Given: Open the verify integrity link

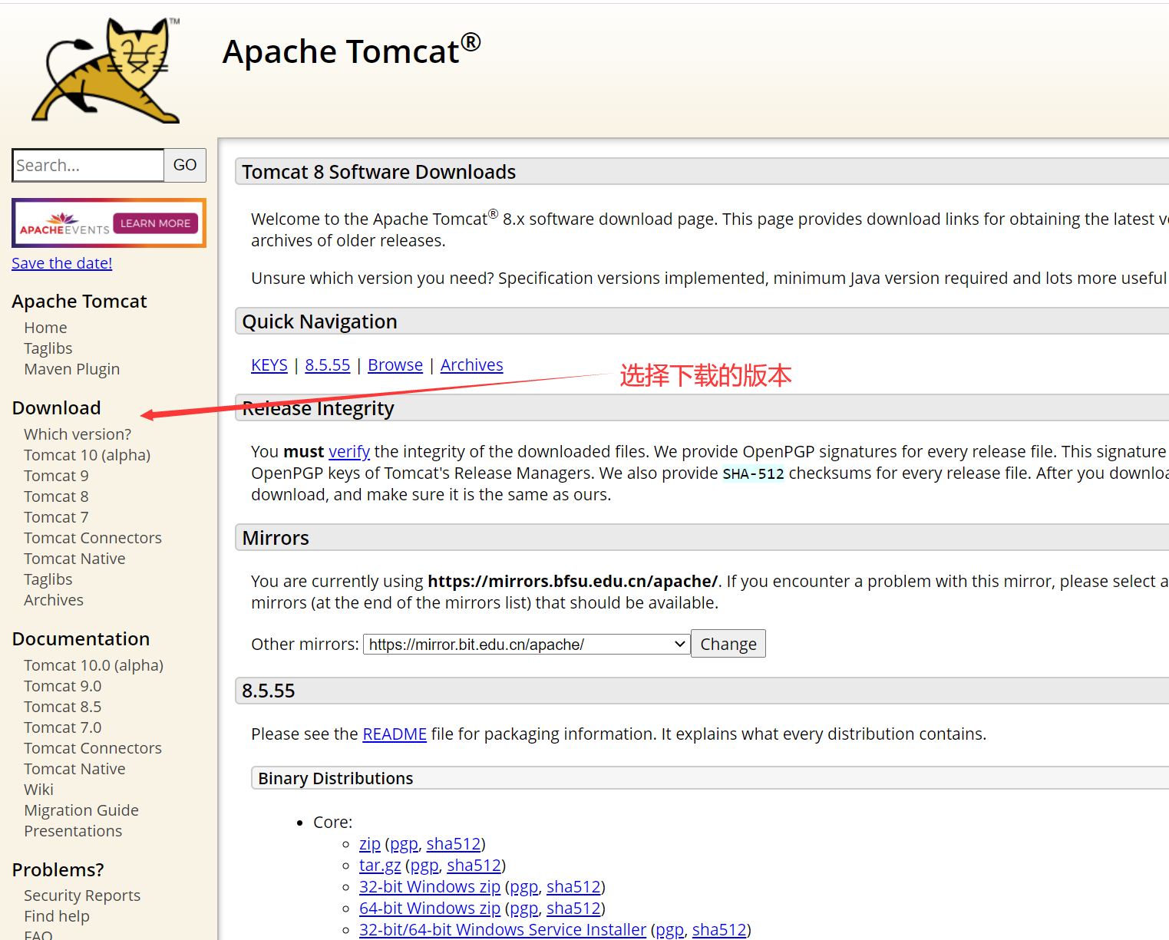Looking at the screenshot, I should tap(349, 452).
